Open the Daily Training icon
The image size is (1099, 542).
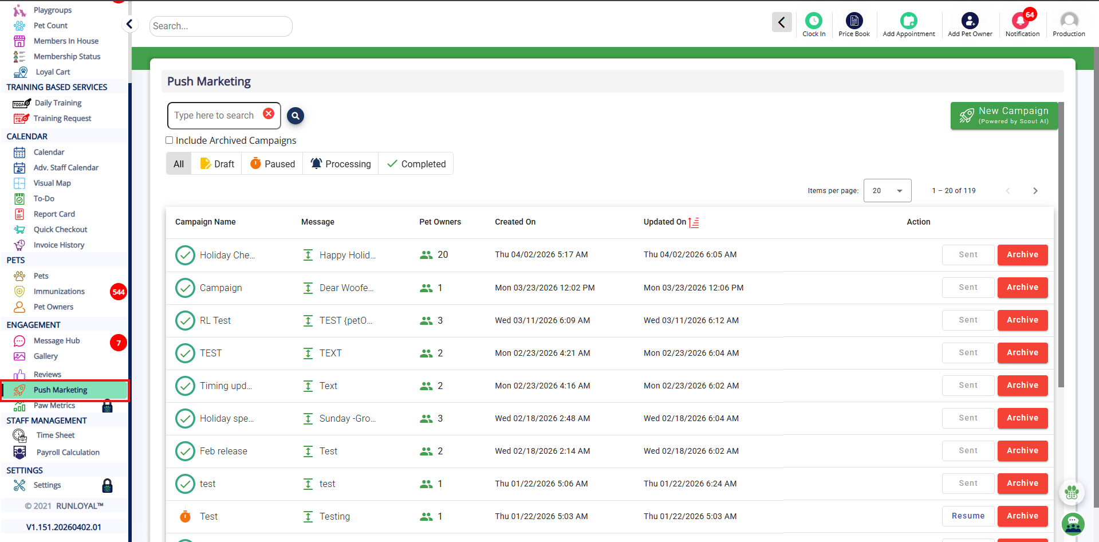pos(22,103)
